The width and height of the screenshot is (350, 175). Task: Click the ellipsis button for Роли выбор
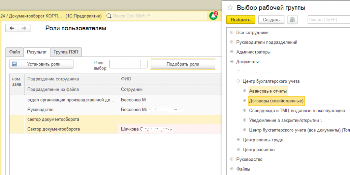[144, 64]
